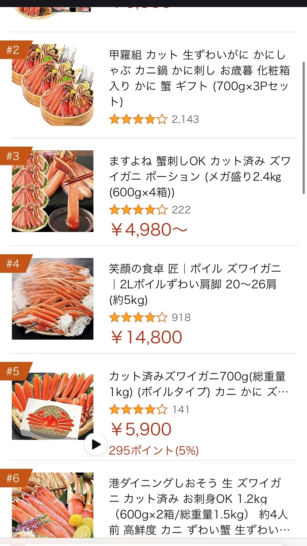View the 2,143 reviews count

[x=185, y=119]
